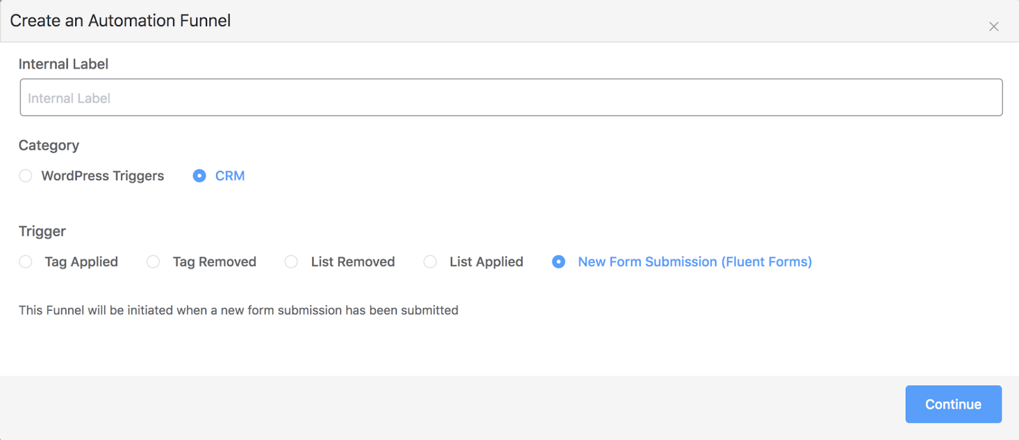The width and height of the screenshot is (1019, 440).
Task: Select the CRM category radio circle
Action: [199, 176]
